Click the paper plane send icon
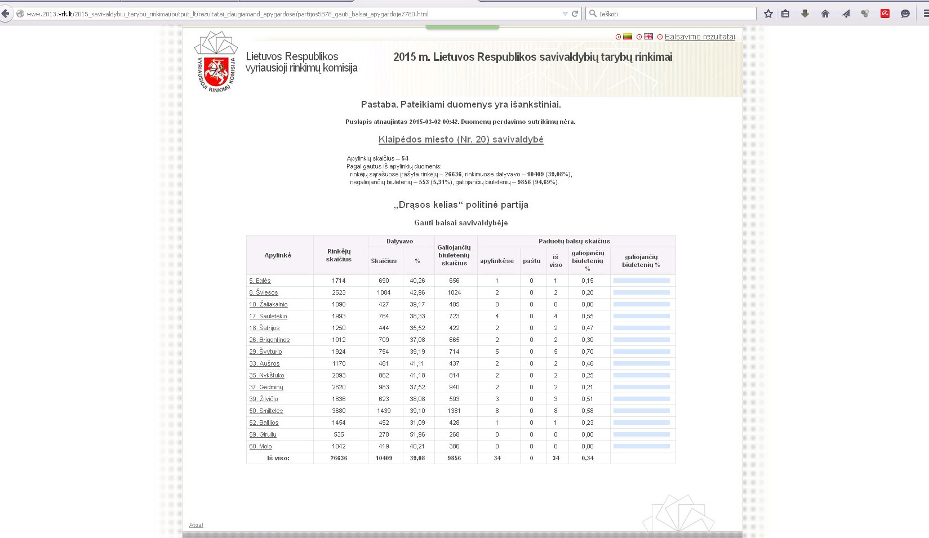Image resolution: width=929 pixels, height=538 pixels. click(846, 14)
